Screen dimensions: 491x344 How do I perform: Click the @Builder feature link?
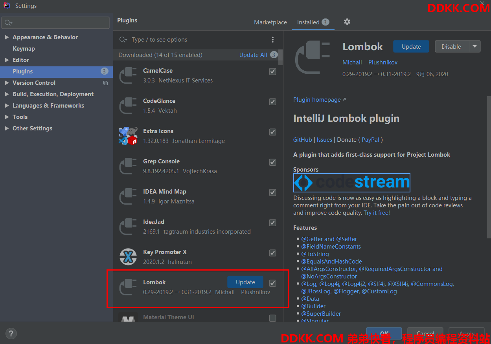313,306
